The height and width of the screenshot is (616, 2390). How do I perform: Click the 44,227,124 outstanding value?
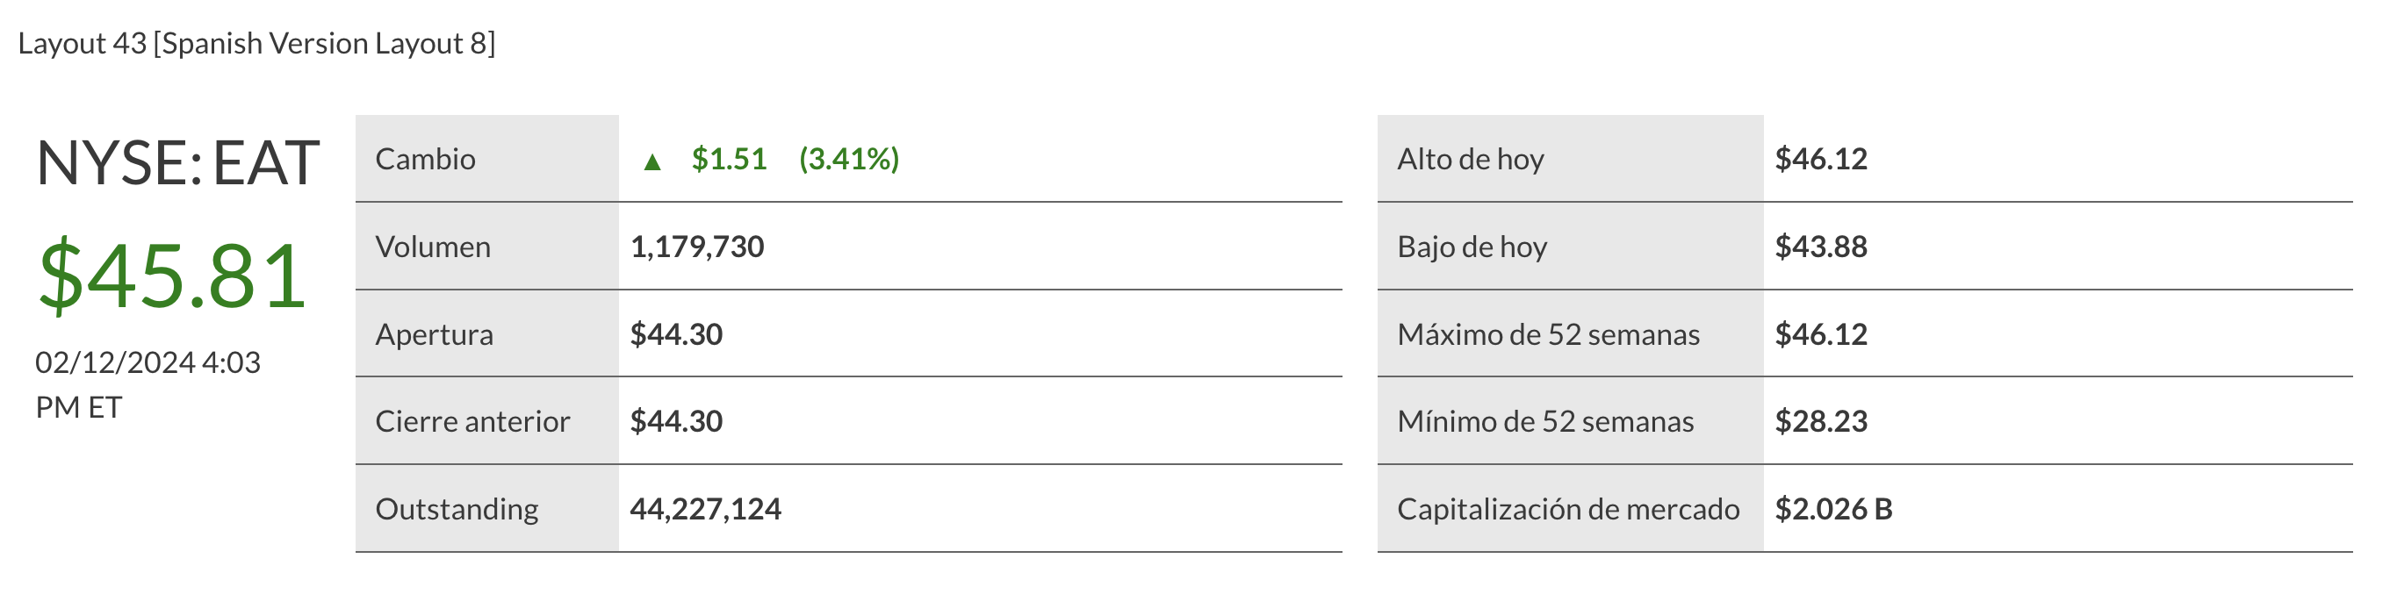pos(705,508)
